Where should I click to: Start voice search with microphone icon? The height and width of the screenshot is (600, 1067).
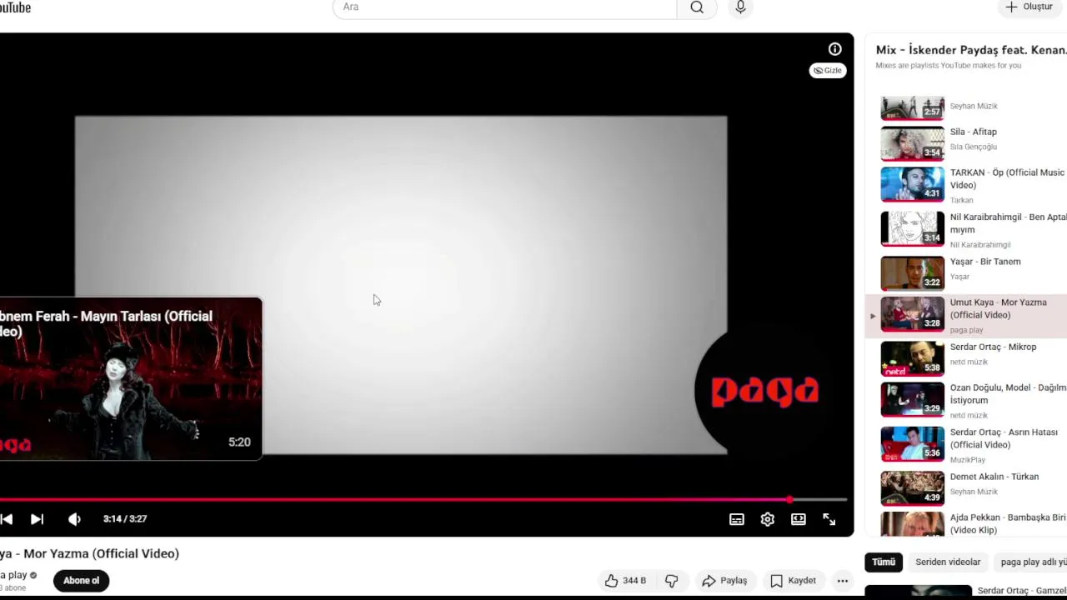(740, 7)
